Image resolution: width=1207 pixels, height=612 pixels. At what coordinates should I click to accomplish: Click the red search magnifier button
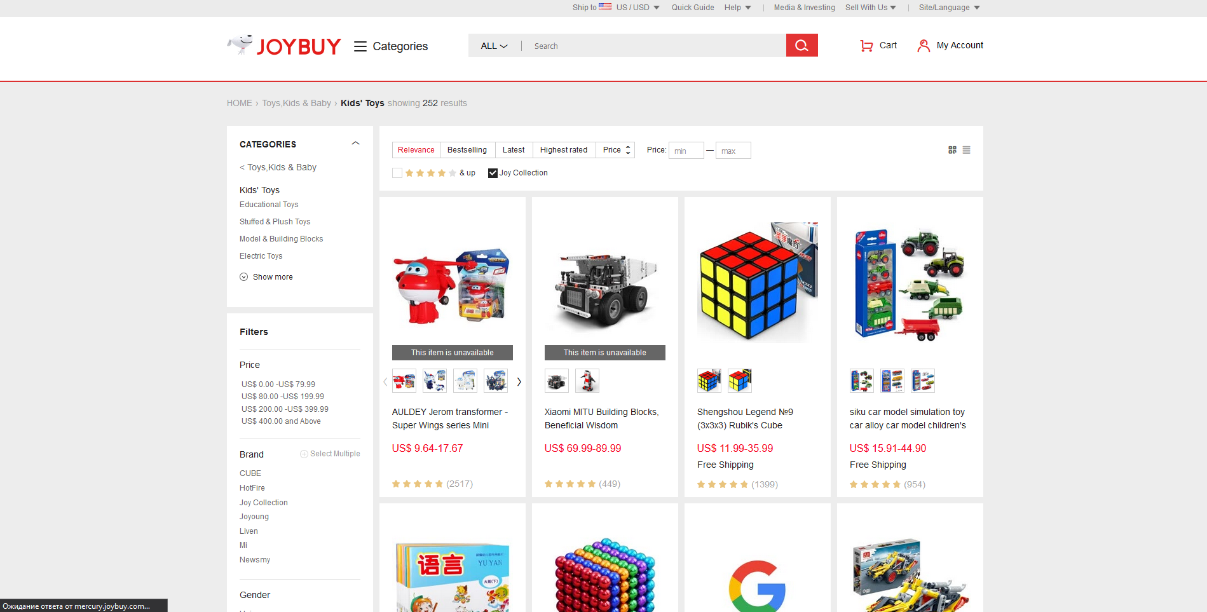[x=801, y=45]
